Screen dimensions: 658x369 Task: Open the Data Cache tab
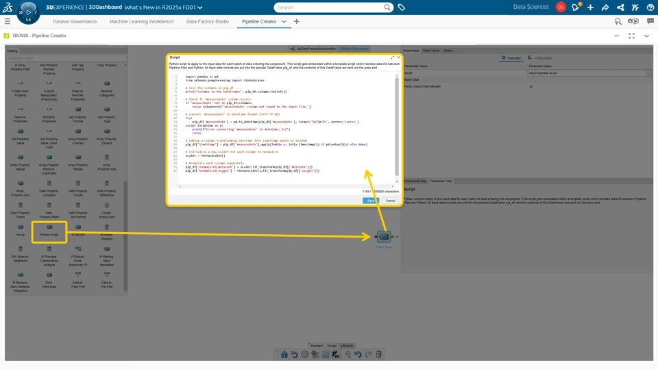tap(431, 51)
